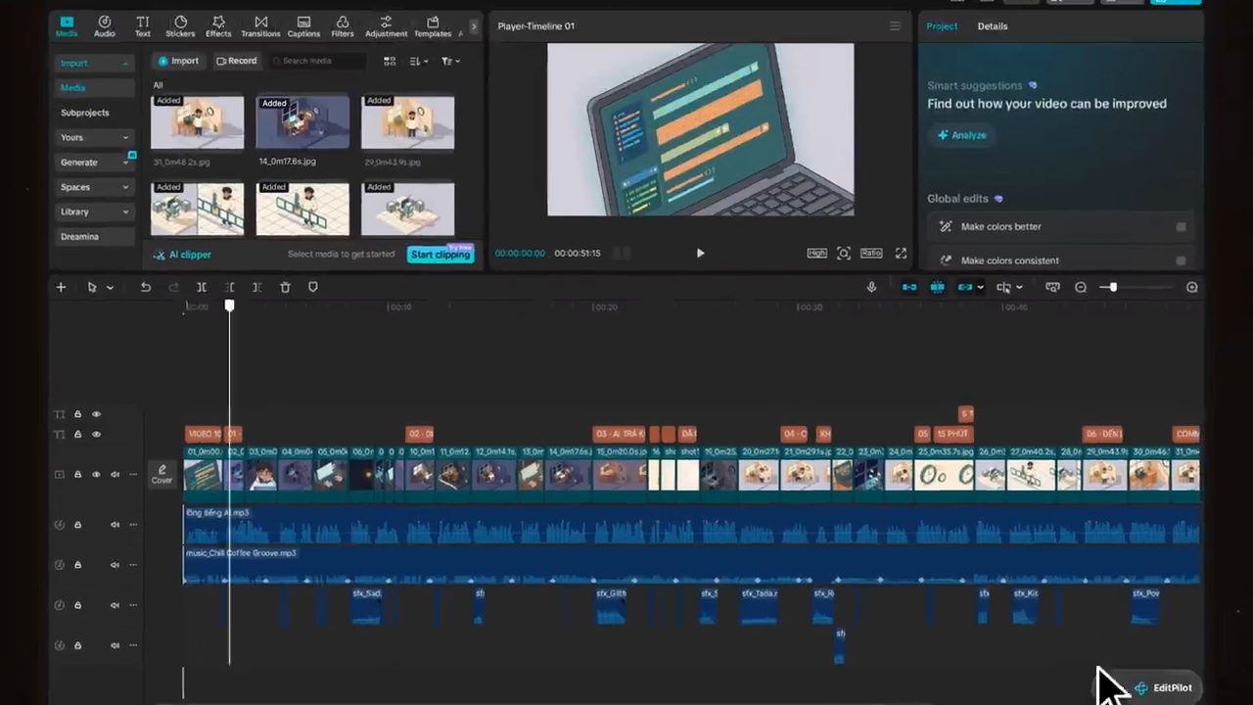Screen dimensions: 1253x705
Task: Click the microphone record voiceover icon
Action: [871, 287]
